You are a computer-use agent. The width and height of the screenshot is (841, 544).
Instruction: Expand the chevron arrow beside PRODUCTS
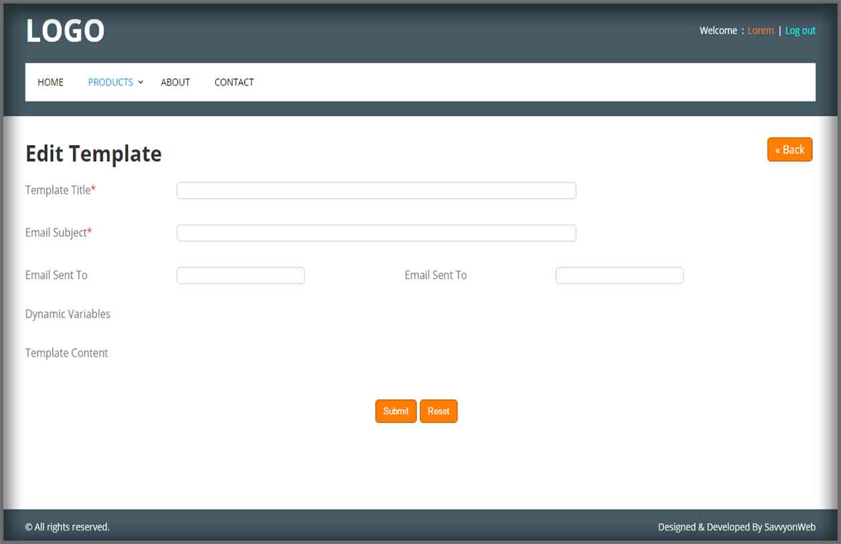(x=140, y=82)
